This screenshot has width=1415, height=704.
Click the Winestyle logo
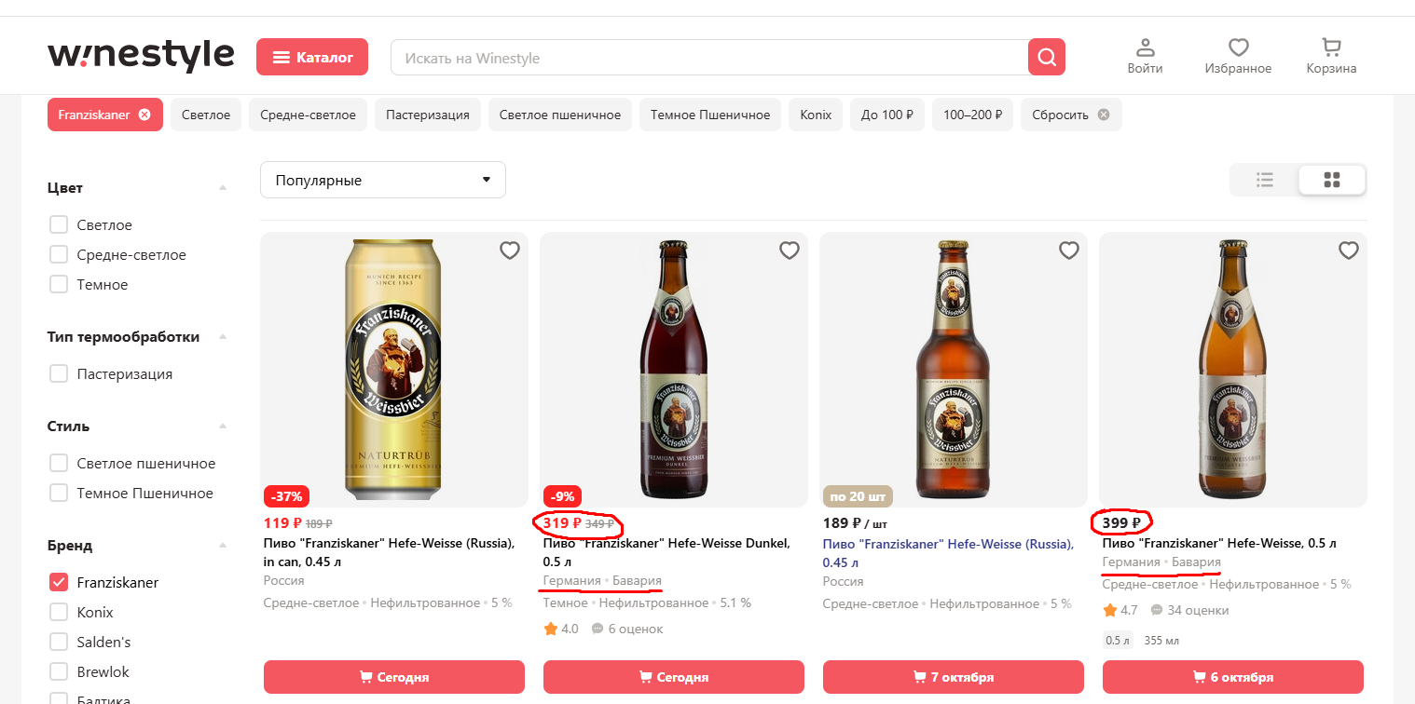[x=141, y=57]
